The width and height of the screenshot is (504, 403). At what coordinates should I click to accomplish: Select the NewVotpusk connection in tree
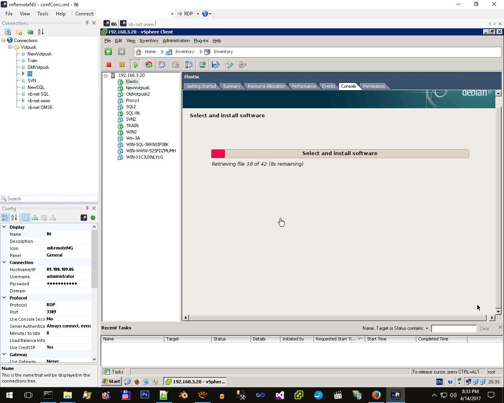39,54
